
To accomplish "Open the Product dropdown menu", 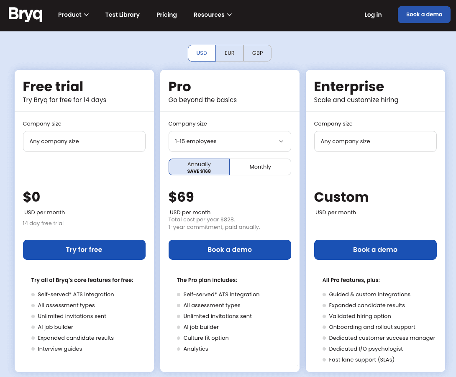I will coord(73,15).
